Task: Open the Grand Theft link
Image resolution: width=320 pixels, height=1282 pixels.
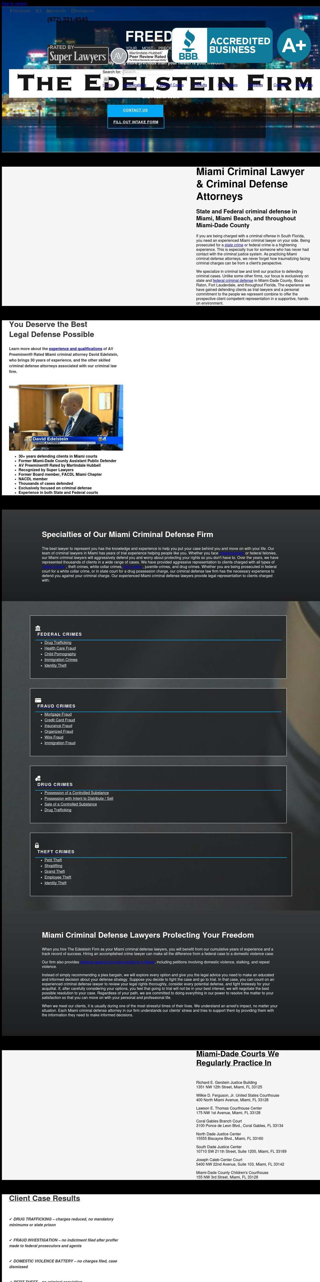Action: tap(55, 871)
